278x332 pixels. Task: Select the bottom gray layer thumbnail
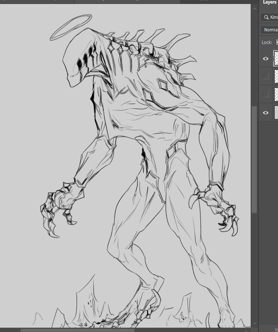pos(276,112)
